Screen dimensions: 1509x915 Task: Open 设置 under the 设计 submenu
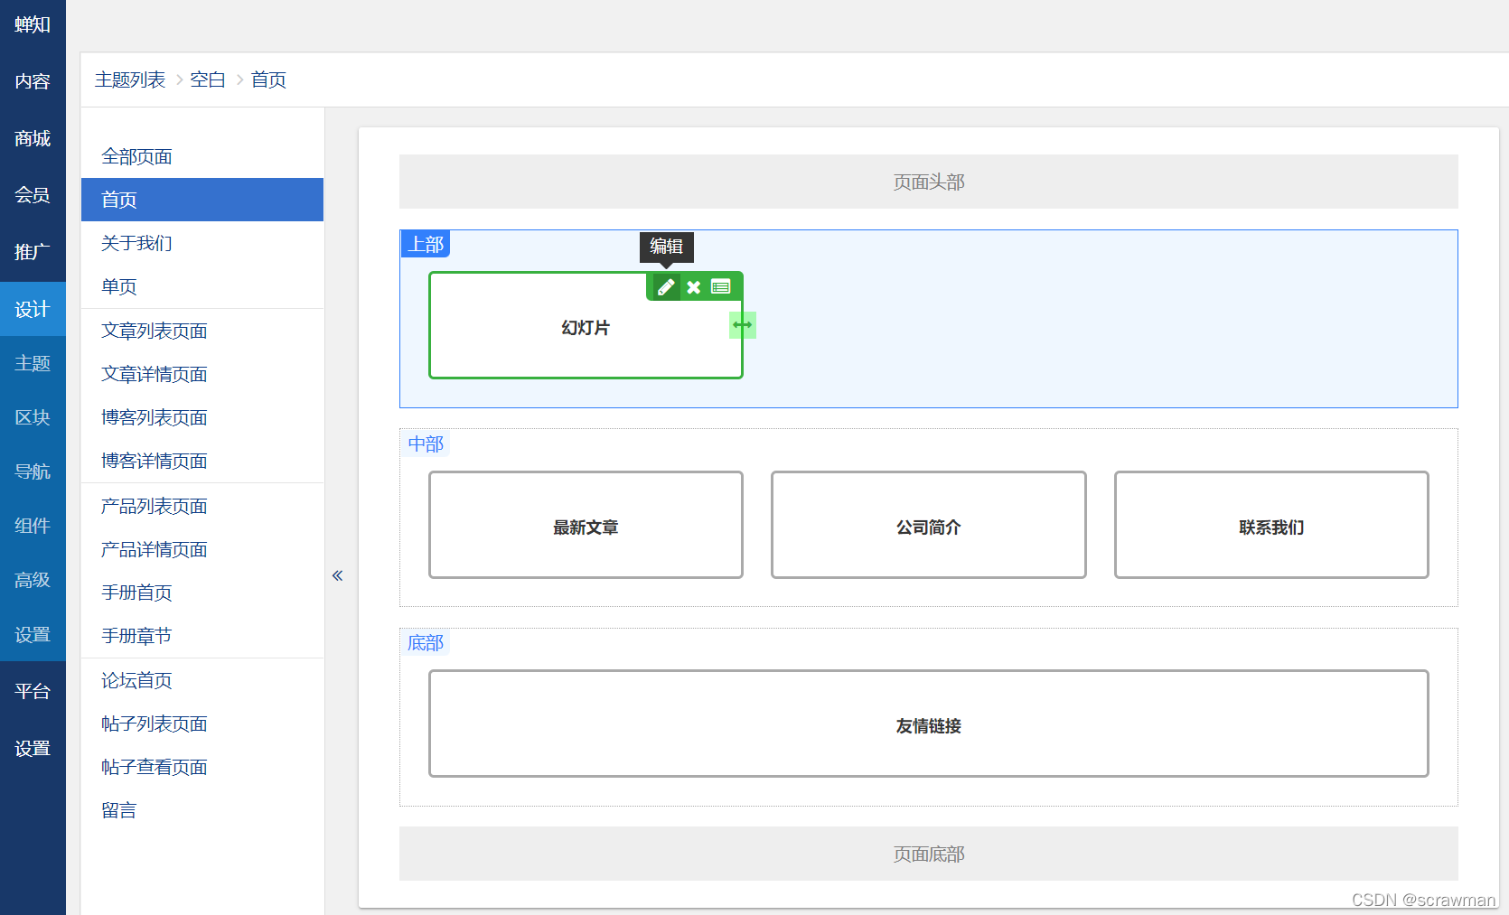[33, 634]
